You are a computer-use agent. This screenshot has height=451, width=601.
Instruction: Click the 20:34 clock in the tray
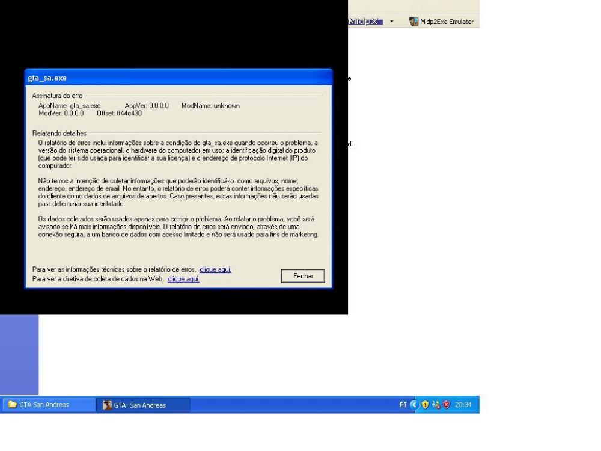tap(463, 405)
